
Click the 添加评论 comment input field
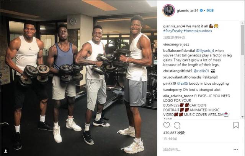coord(197,150)
